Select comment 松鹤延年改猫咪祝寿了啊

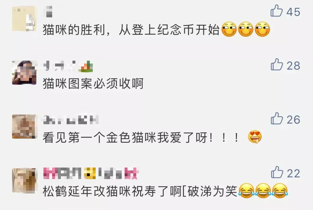165,191
